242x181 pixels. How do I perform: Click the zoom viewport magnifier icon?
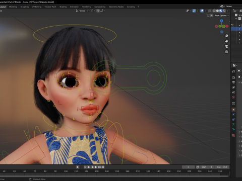pos(226,36)
